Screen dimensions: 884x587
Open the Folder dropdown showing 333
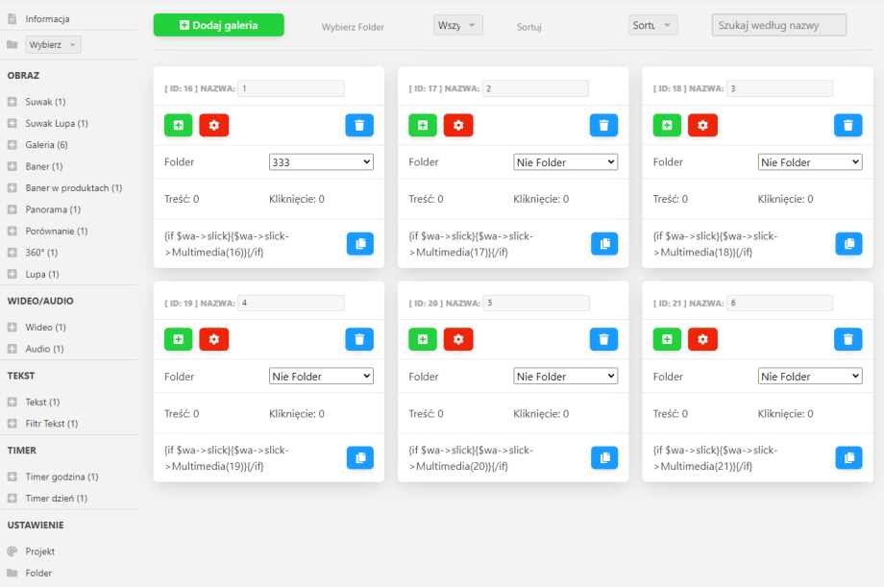tap(321, 163)
